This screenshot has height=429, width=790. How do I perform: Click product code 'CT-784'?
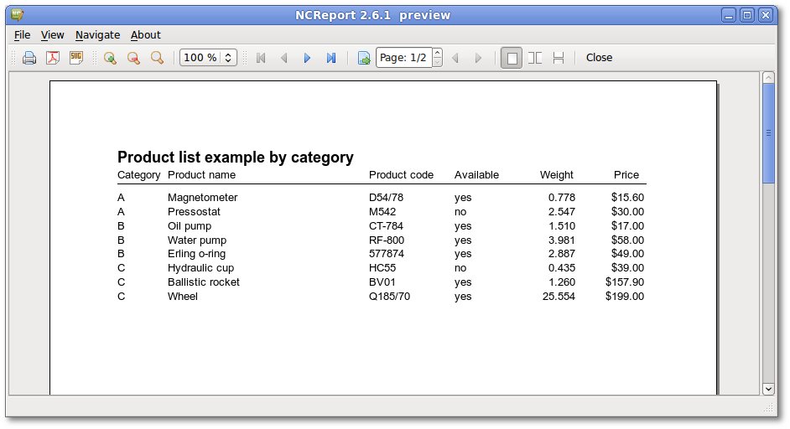[386, 225]
